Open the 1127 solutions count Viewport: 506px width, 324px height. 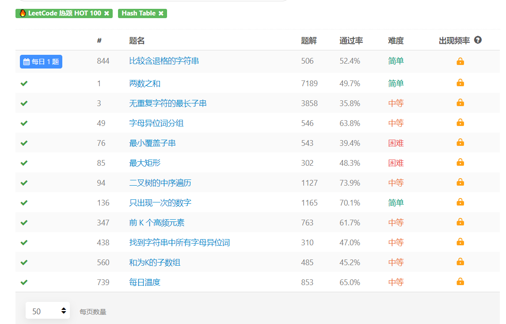tap(309, 183)
